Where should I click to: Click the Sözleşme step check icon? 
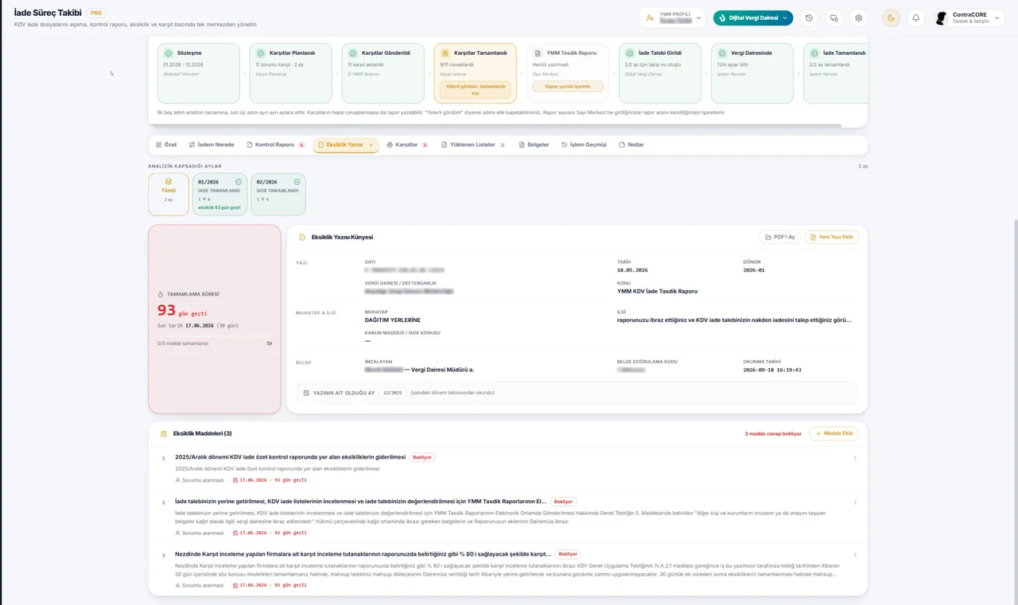pos(169,53)
